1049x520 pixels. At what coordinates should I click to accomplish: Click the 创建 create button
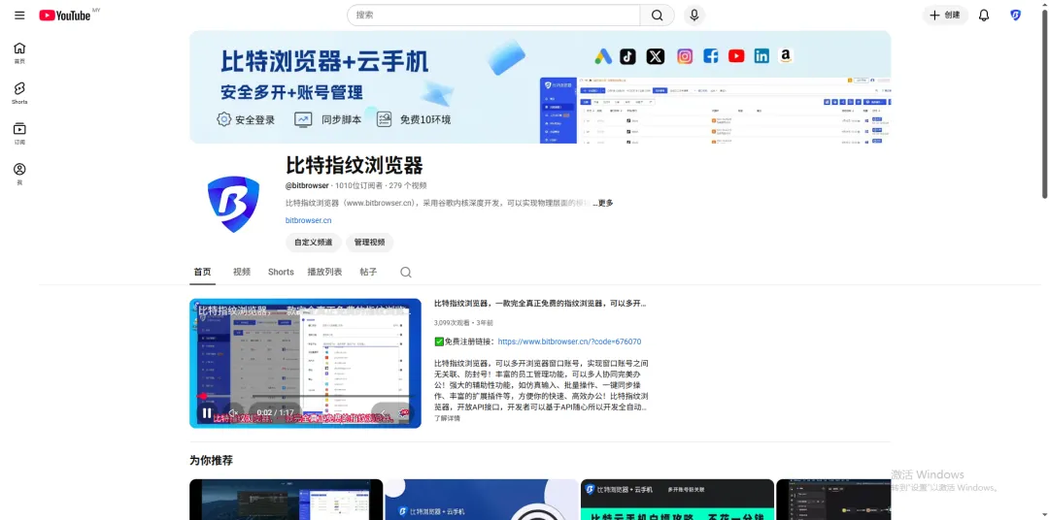tap(945, 16)
